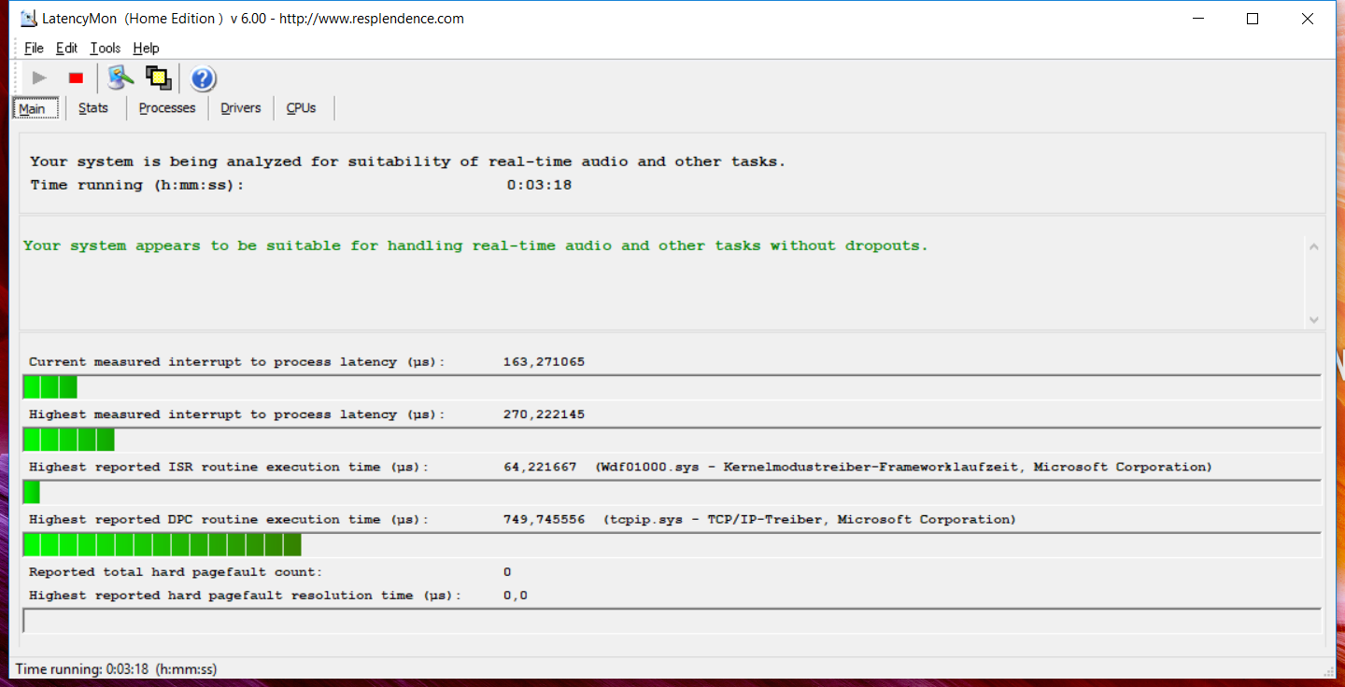Click the highest interrupt latency progress bar
This screenshot has width=1345, height=687.
click(672, 440)
